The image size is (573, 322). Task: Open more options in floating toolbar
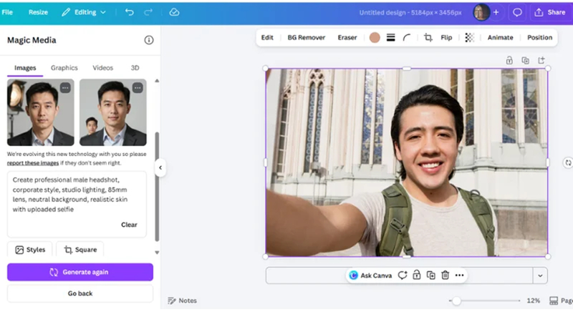coord(459,275)
